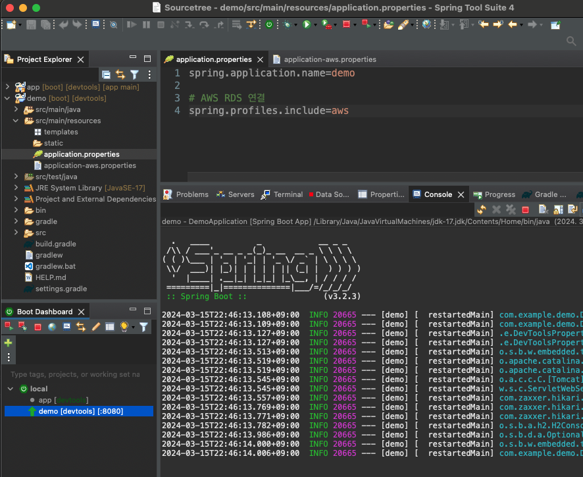The image size is (583, 477).
Task: Expand the app project tree node
Action: pyautogui.click(x=7, y=87)
